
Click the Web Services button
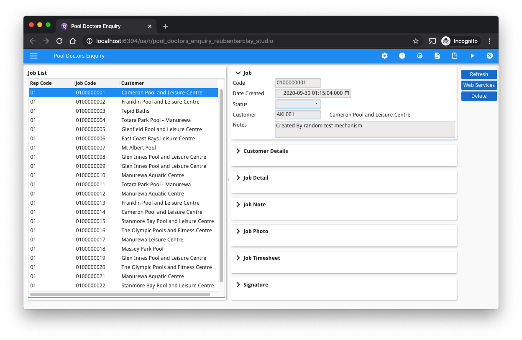479,85
